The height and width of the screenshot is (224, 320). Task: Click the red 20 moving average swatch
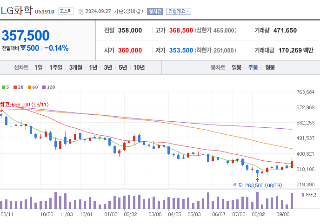point(15,87)
